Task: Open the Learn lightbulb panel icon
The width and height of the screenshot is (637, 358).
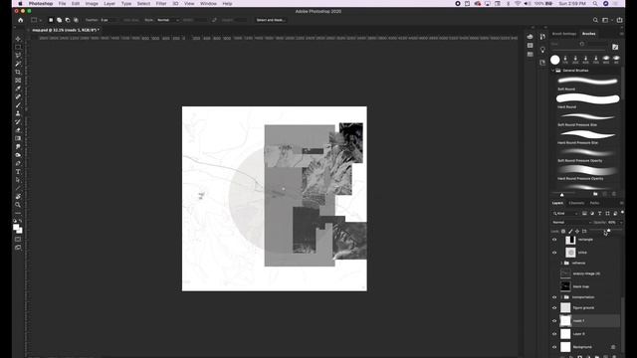Action: click(x=542, y=50)
